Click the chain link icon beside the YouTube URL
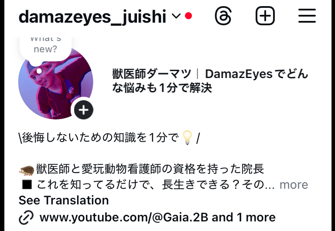The image size is (335, 231). click(x=26, y=217)
